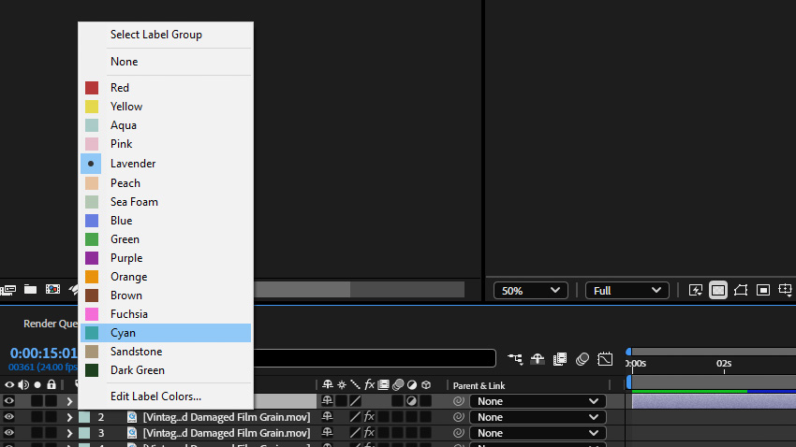796x447 pixels.
Task: Enable the shy layers hide switch
Action: pyautogui.click(x=538, y=358)
